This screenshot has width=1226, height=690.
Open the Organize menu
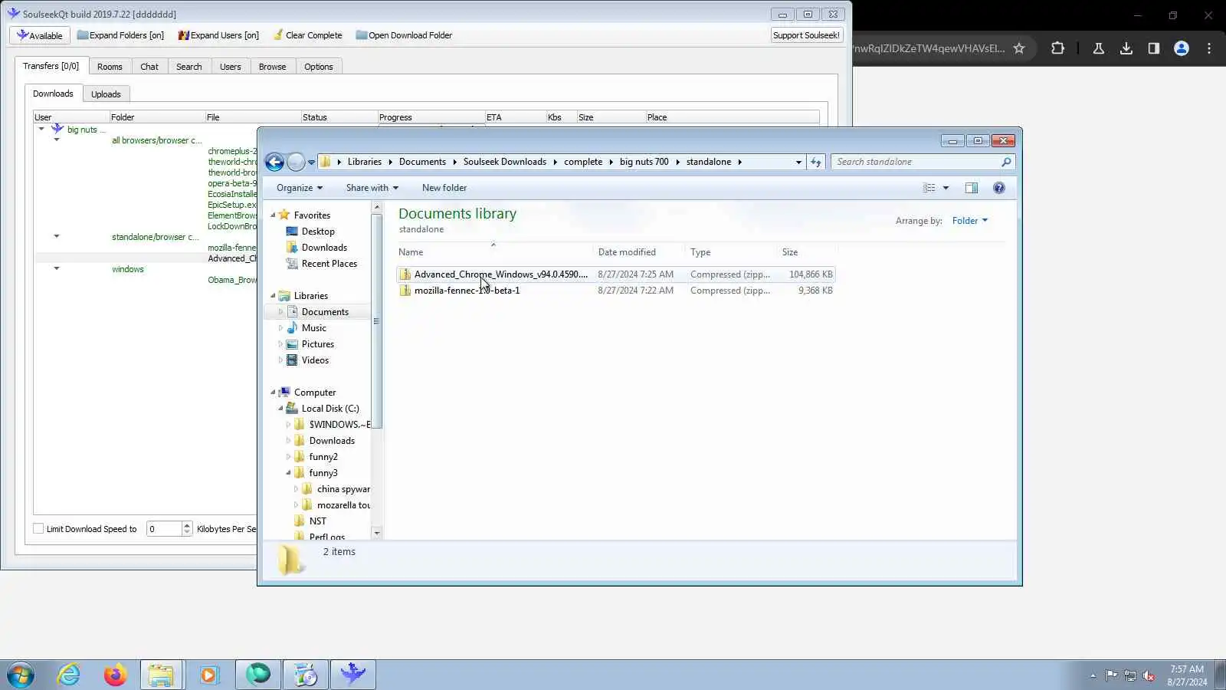(300, 188)
